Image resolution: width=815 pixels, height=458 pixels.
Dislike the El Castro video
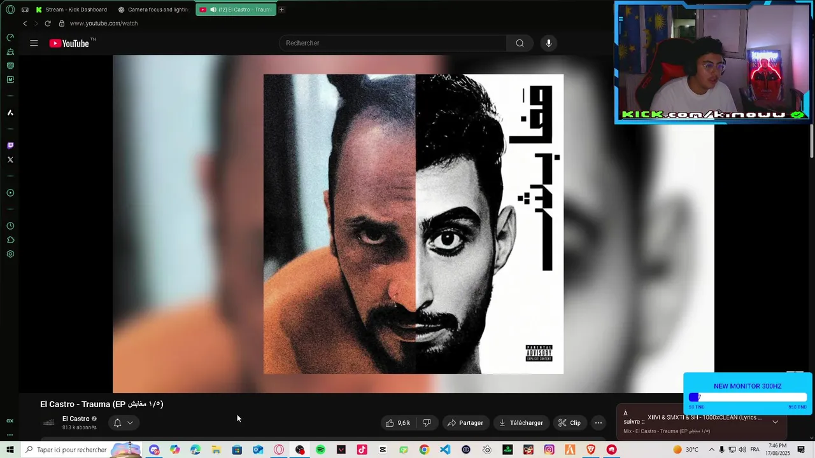(x=427, y=422)
